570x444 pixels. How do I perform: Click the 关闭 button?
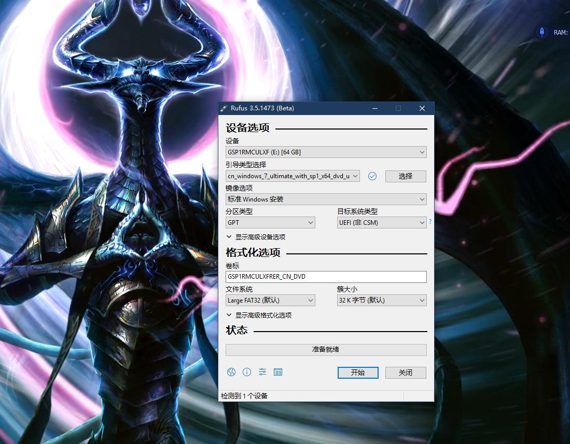coord(406,373)
